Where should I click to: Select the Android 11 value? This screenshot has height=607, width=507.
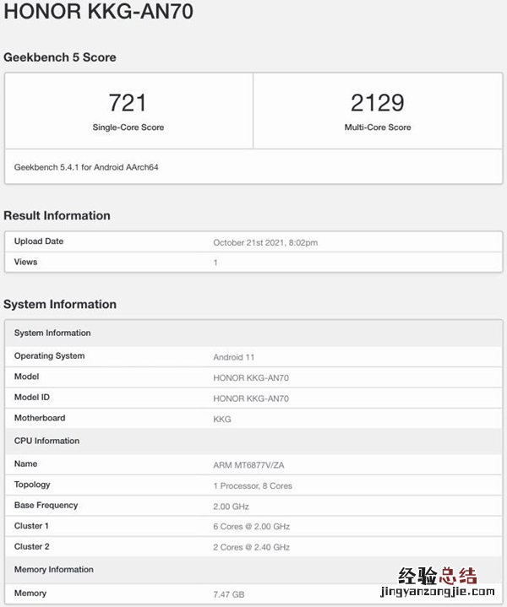click(234, 357)
